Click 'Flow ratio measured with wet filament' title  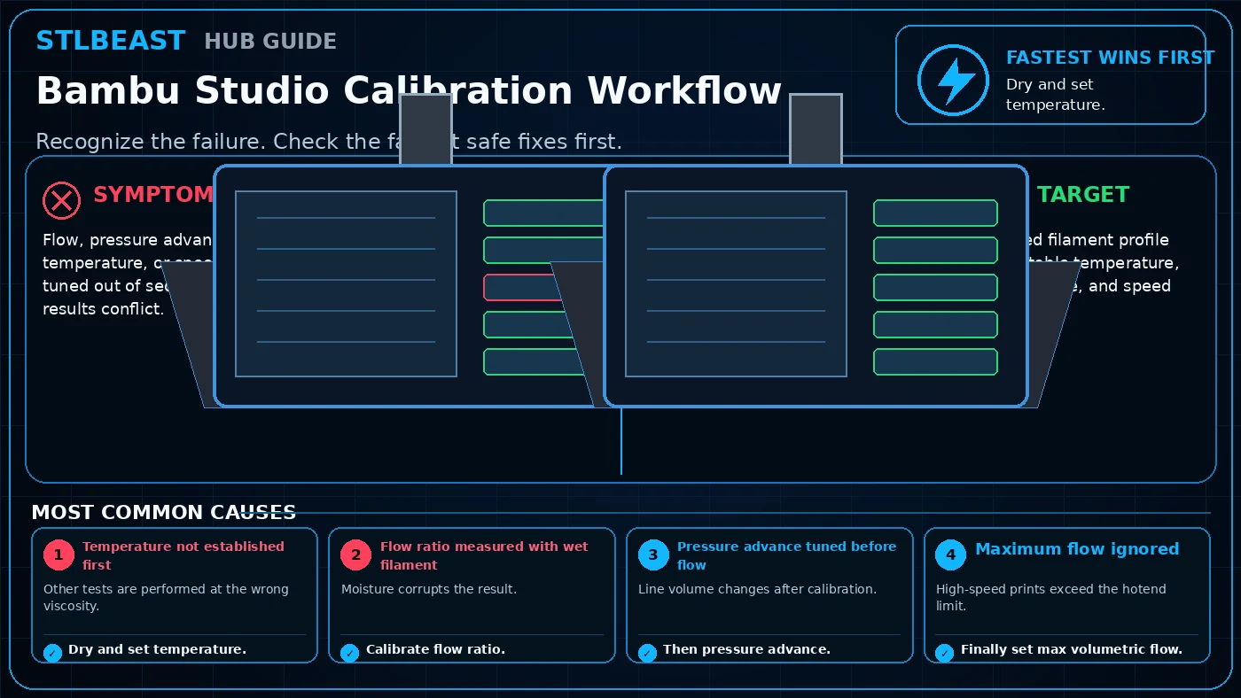click(484, 555)
